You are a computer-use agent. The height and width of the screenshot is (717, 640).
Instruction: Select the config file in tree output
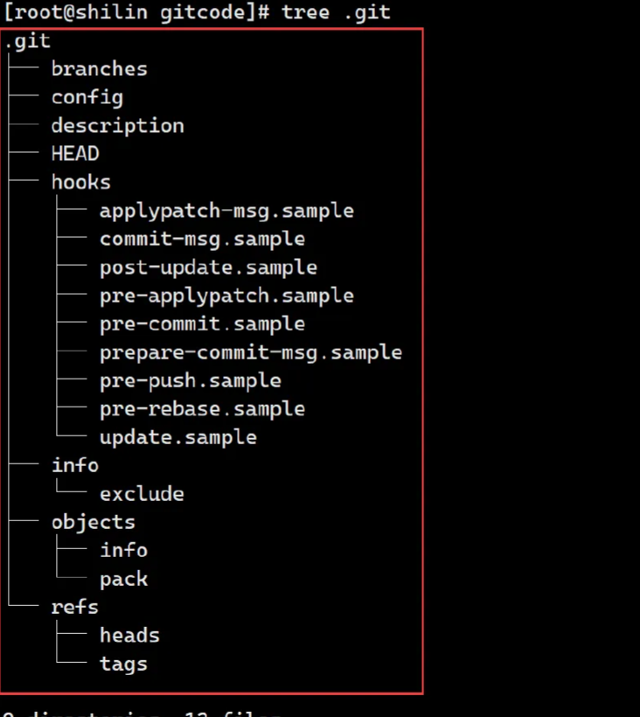click(87, 98)
